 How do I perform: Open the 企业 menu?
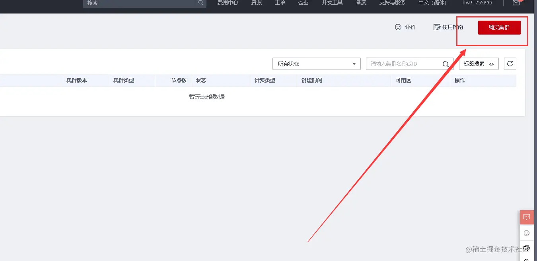click(304, 3)
